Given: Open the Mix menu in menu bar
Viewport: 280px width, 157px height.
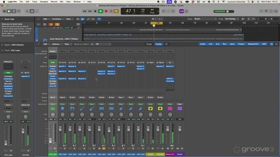Looking at the screenshot, I should [x=61, y=2].
